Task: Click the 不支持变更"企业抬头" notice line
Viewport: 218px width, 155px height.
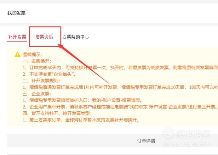Action: (49, 74)
